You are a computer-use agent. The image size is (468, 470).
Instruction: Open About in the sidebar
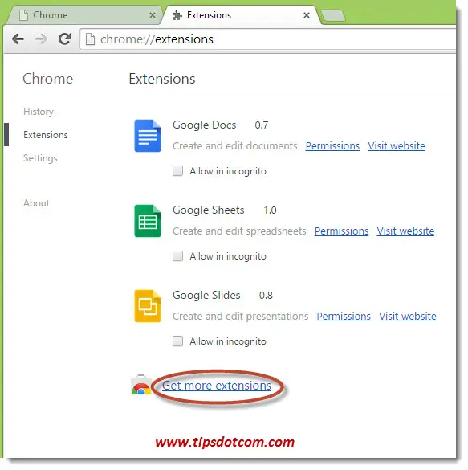point(36,203)
